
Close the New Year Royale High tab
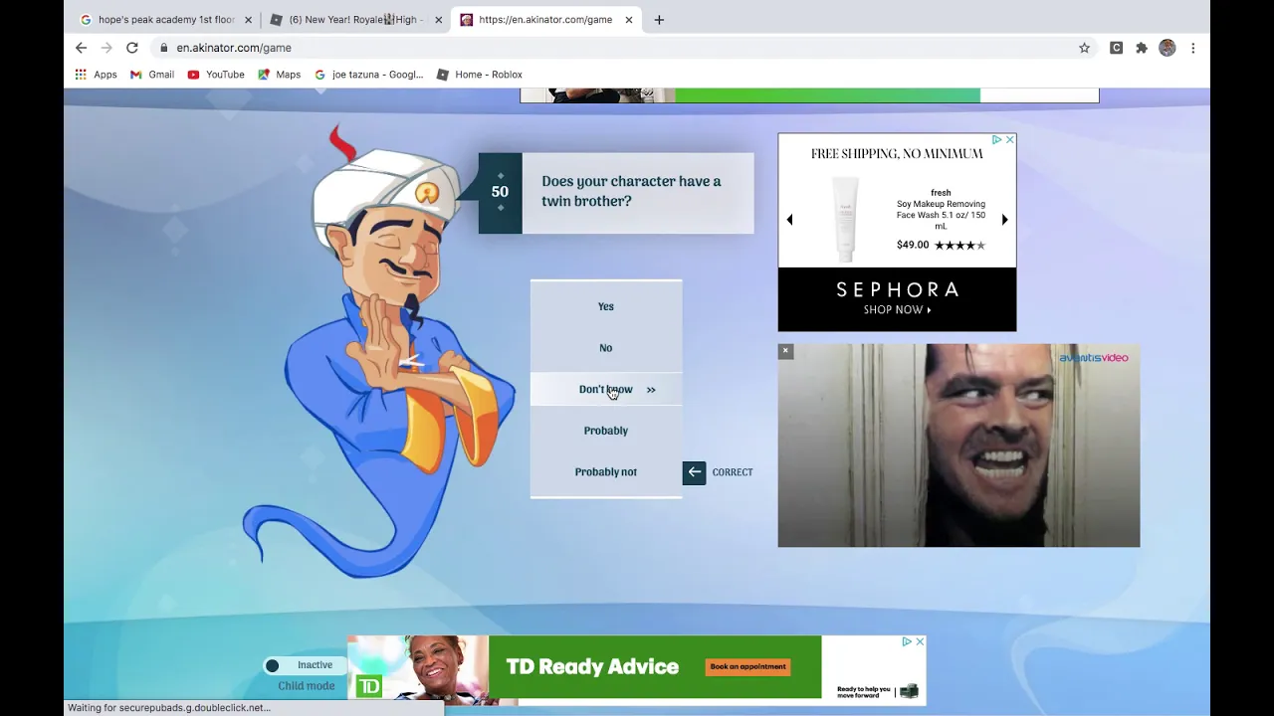tap(438, 20)
